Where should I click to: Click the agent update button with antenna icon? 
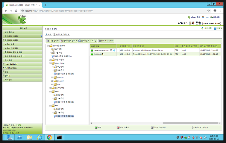pos(62,34)
